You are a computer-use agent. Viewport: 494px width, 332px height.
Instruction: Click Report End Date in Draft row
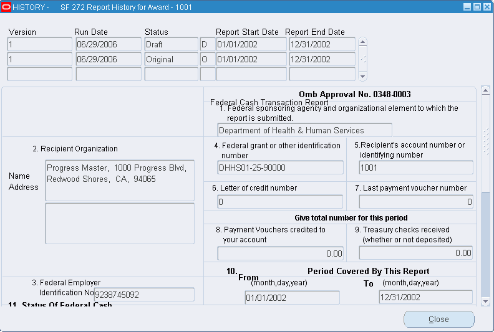click(322, 44)
